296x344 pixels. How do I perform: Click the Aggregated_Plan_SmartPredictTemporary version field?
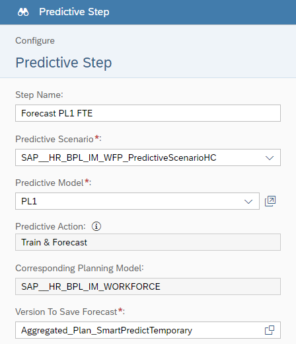tap(148, 330)
